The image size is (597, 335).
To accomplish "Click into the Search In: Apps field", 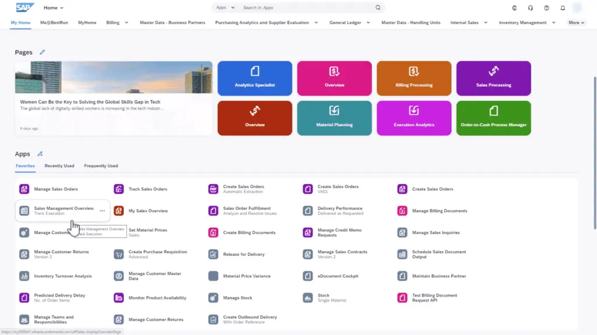I will [x=307, y=8].
